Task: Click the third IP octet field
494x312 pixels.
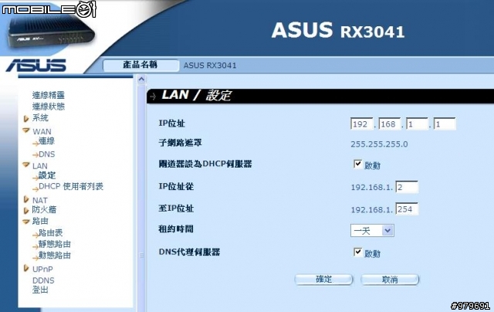Action: coord(417,124)
